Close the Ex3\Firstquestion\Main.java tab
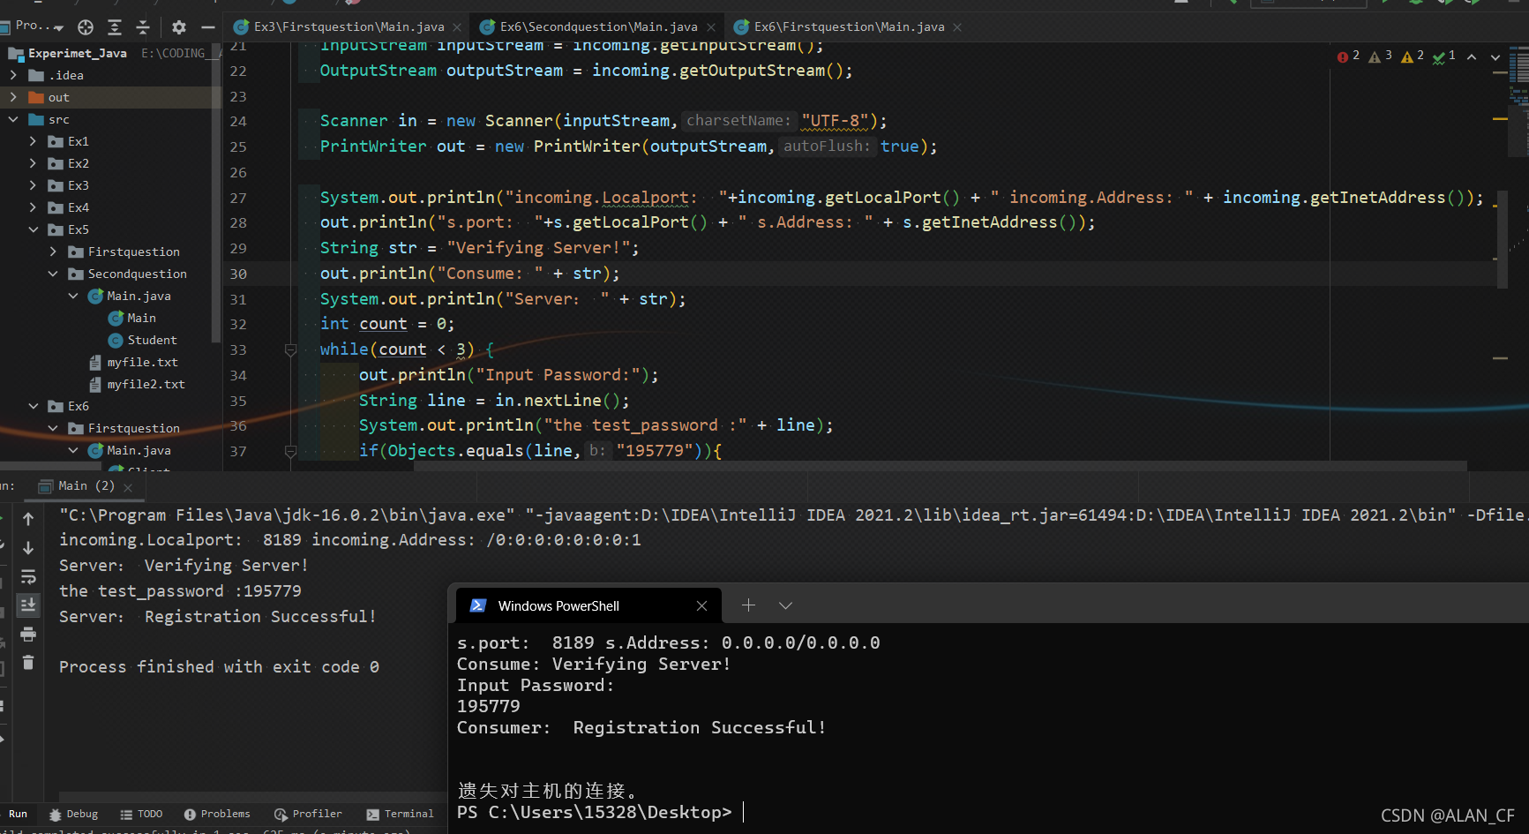 [456, 27]
